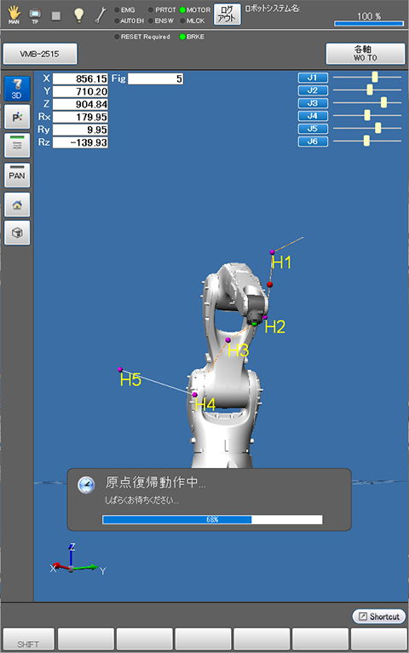Open the 各軸 W0 T0 selector
The width and height of the screenshot is (409, 653).
click(x=366, y=54)
